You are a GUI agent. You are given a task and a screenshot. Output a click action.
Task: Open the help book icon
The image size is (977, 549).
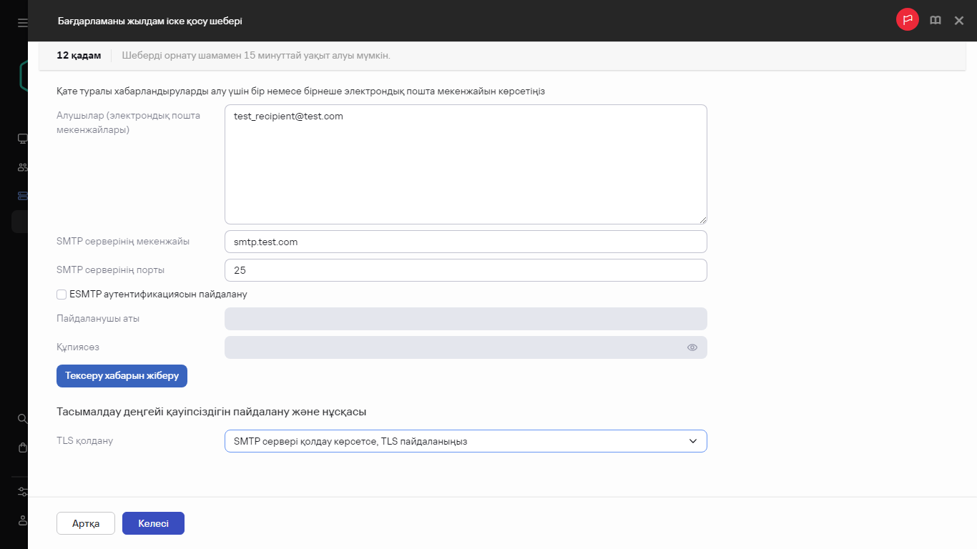(x=935, y=21)
